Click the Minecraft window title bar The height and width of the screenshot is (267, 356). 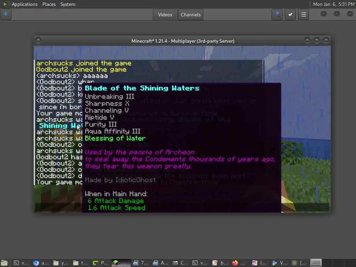point(183,41)
